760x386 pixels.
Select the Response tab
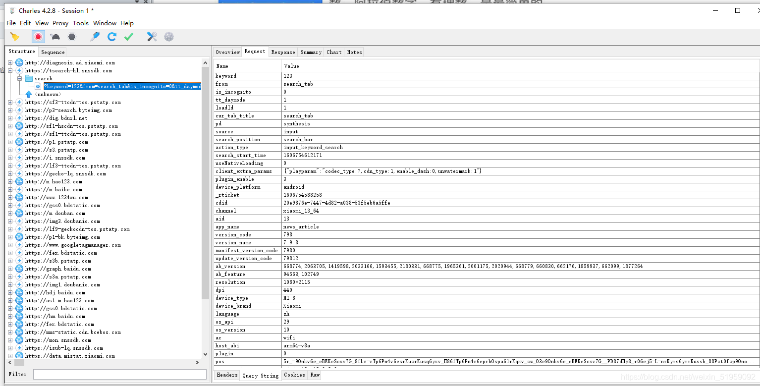click(x=283, y=52)
